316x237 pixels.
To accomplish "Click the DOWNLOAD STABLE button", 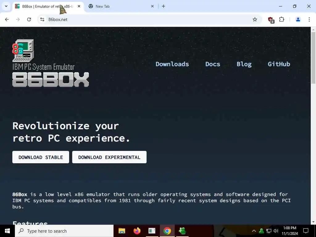I will [x=41, y=157].
